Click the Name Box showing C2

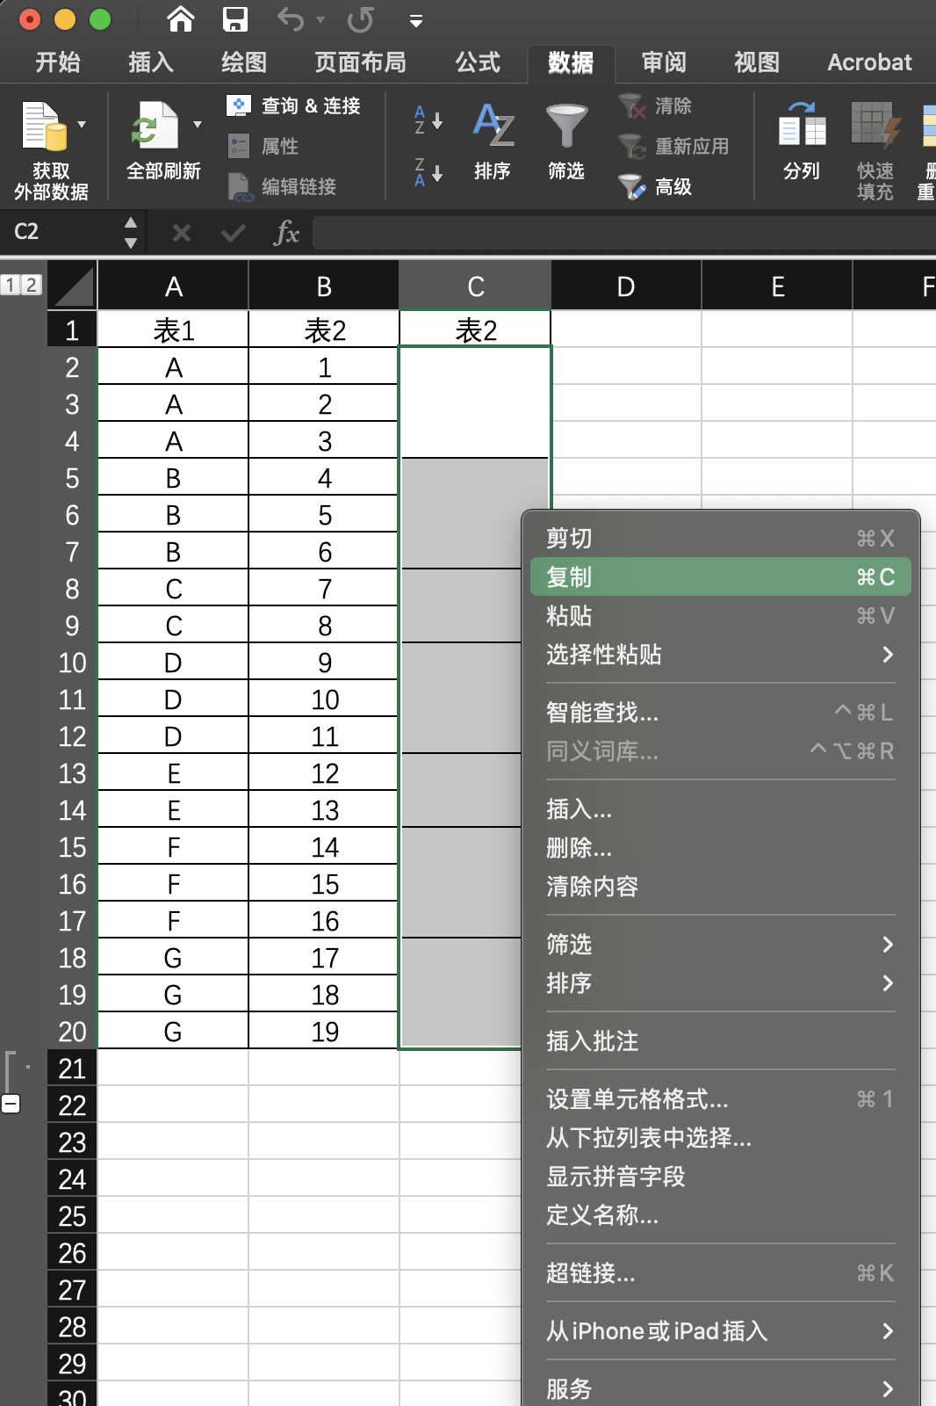click(61, 232)
